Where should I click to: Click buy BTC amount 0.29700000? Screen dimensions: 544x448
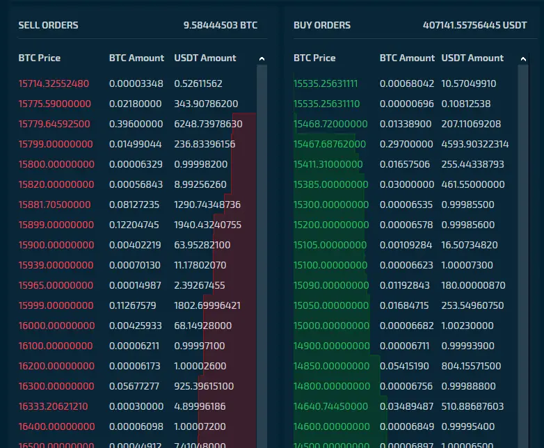[406, 144]
